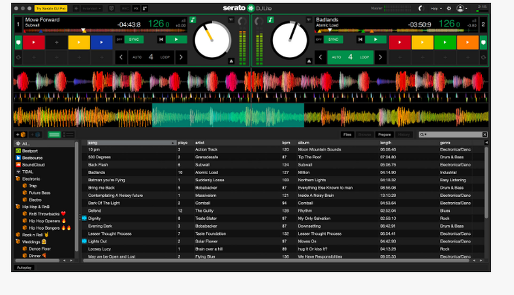Open settings gear in top bar

(449, 9)
